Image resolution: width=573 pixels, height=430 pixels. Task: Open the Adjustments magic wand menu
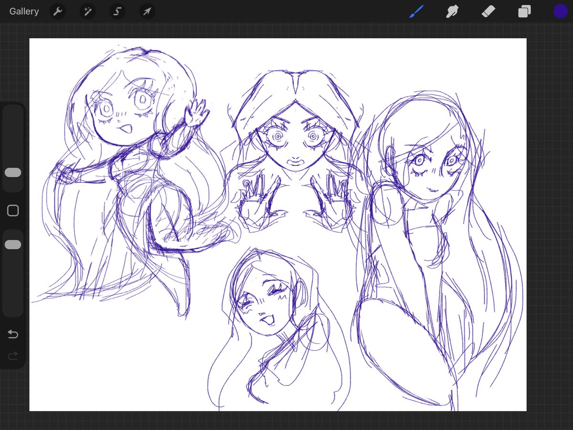[87, 11]
